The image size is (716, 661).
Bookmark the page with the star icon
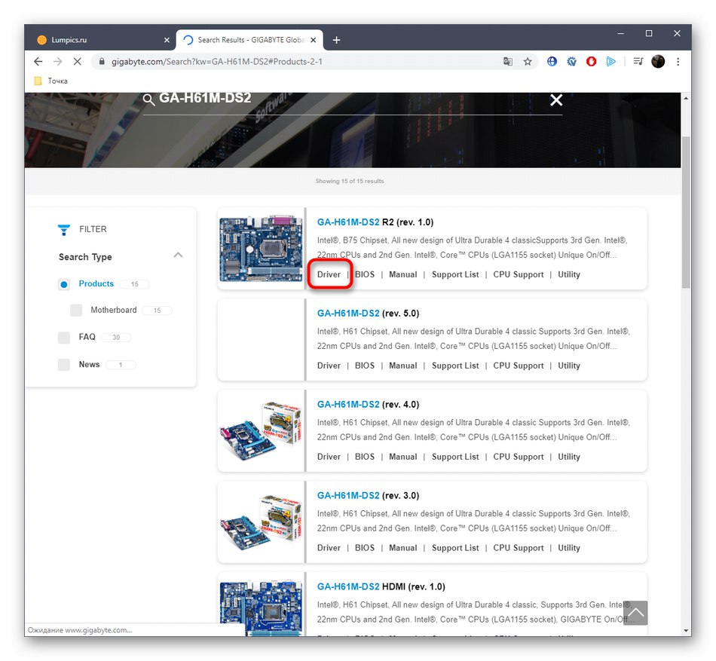[528, 61]
